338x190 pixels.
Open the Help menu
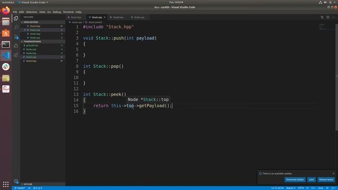(x=79, y=12)
